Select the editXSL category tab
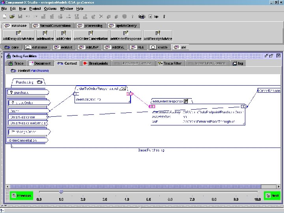284x213 pixels. coord(115,47)
